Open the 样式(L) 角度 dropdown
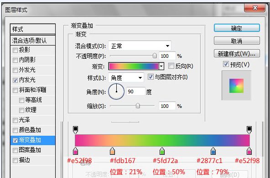The width and height of the screenshot is (270, 178). [126, 78]
